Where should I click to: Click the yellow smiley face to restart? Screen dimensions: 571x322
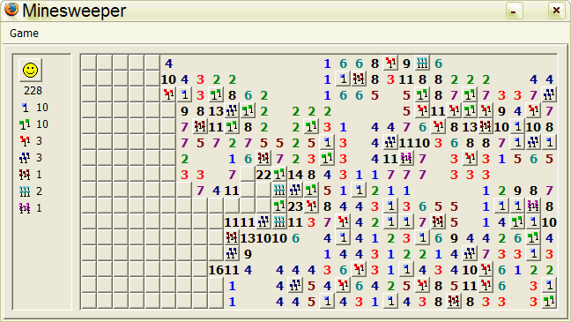(x=31, y=70)
